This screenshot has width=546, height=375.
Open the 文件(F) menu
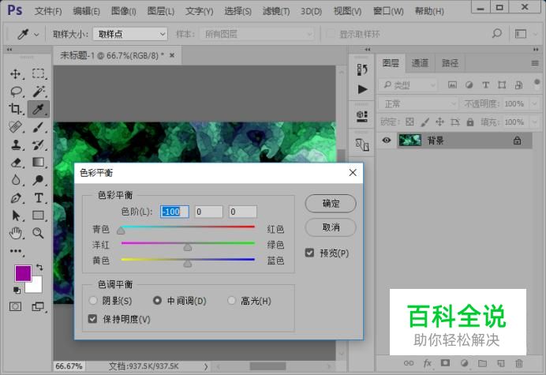click(x=48, y=11)
